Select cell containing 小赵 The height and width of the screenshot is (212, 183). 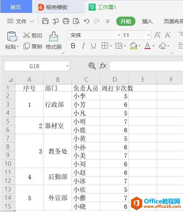point(86,172)
